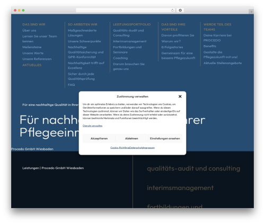265x224 pixels.
Task: Open the Interimsmanagement menu link
Action: 130,41
